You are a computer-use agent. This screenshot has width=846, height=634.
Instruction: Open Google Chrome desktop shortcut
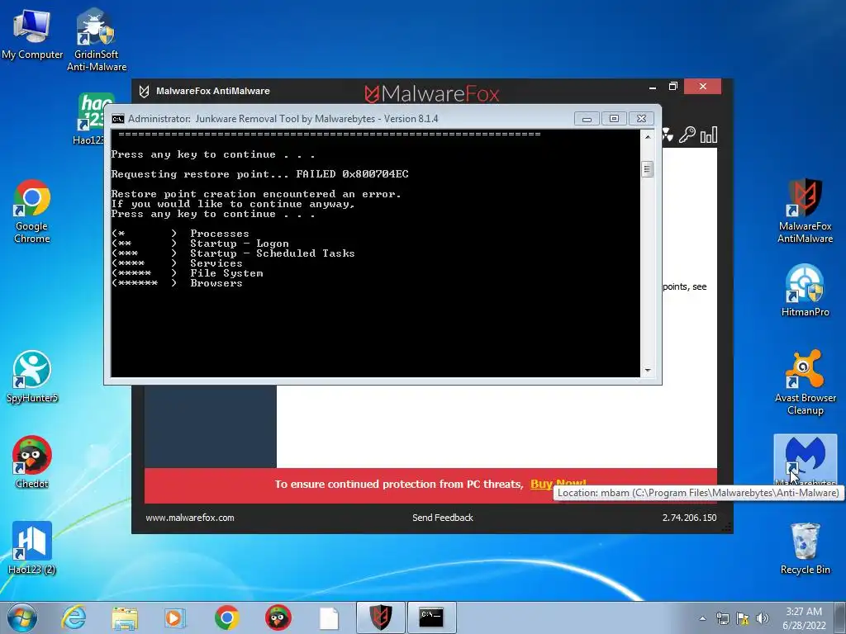click(32, 211)
